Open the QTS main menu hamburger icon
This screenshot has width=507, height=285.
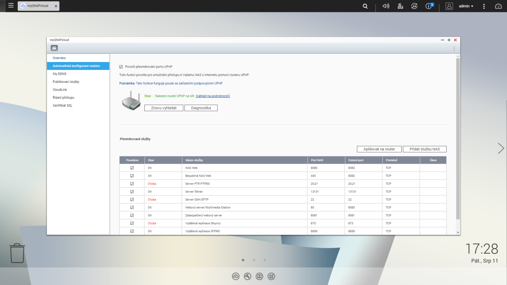point(11,6)
